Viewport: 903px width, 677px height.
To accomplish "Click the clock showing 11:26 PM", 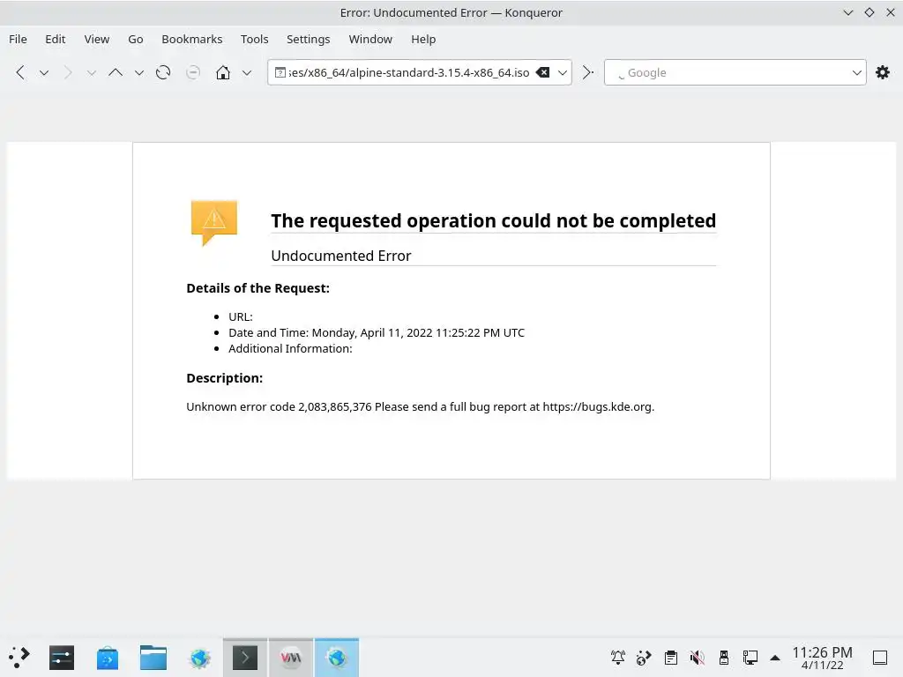I will click(822, 658).
